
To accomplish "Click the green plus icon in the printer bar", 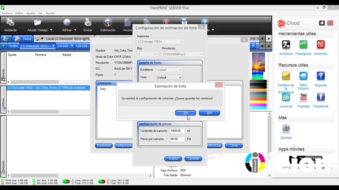I will point(3,46).
